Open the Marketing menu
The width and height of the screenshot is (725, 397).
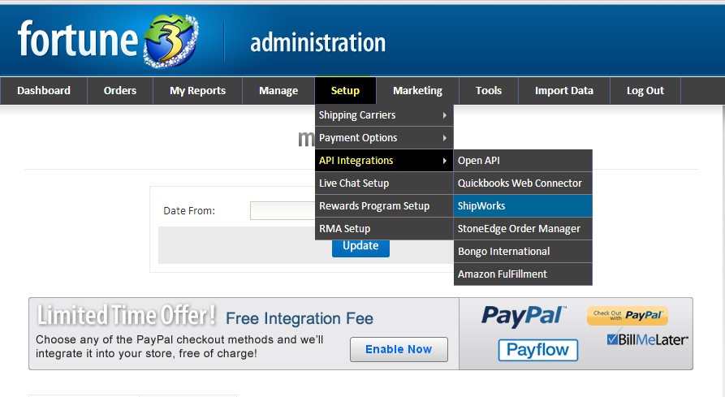click(417, 91)
